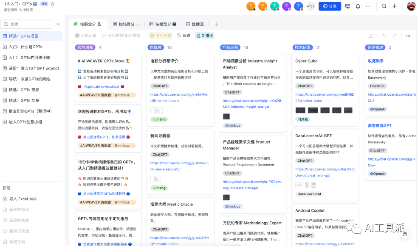Open 入门: GPTs的创建步骤 in the sidebar
Image resolution: width=418 pixels, height=246 pixels.
[31, 58]
